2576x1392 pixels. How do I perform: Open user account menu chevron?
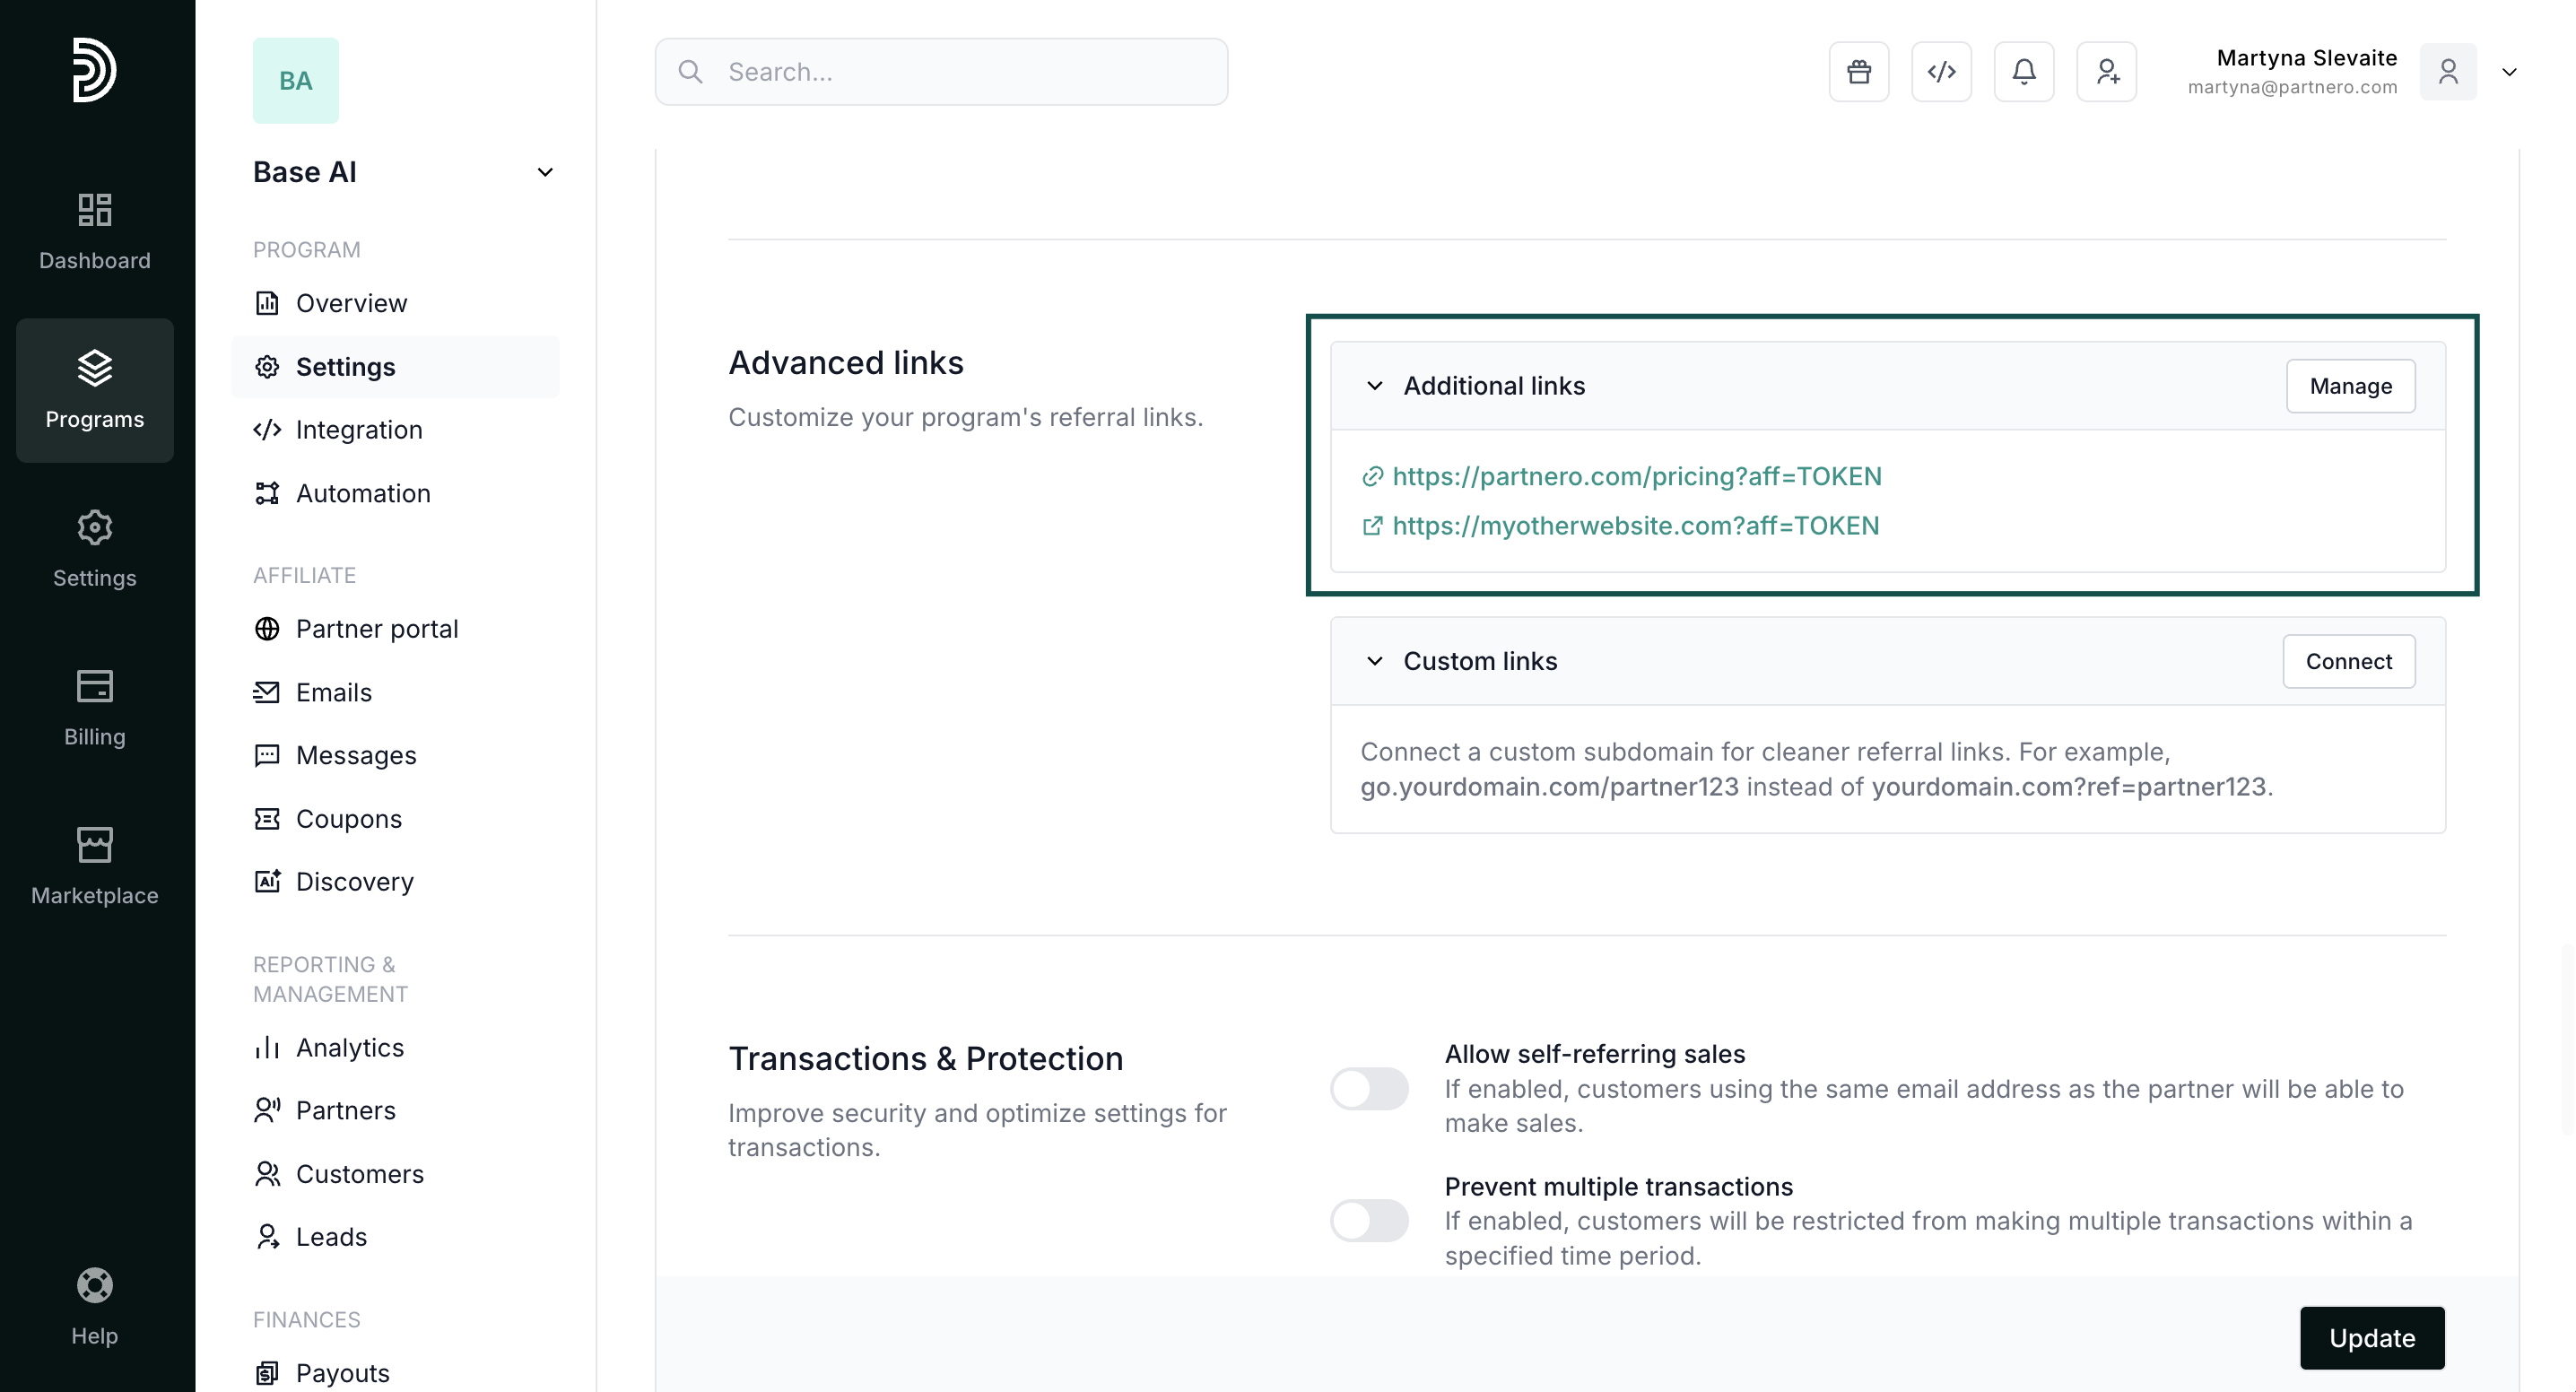[2509, 72]
